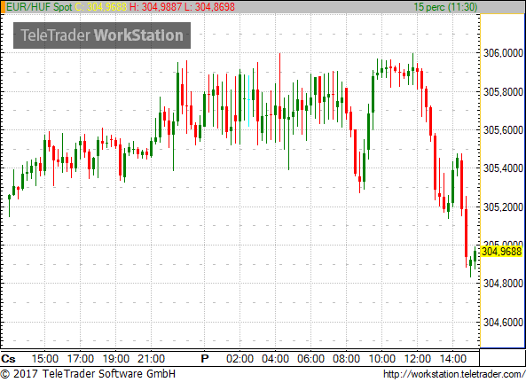This screenshot has height=382, width=526.
Task: Select the EUR/HUF Spot instrument title
Action: click(x=39, y=7)
